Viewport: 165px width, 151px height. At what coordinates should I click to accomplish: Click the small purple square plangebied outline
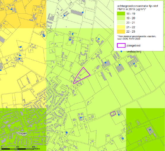(x=113, y=114)
